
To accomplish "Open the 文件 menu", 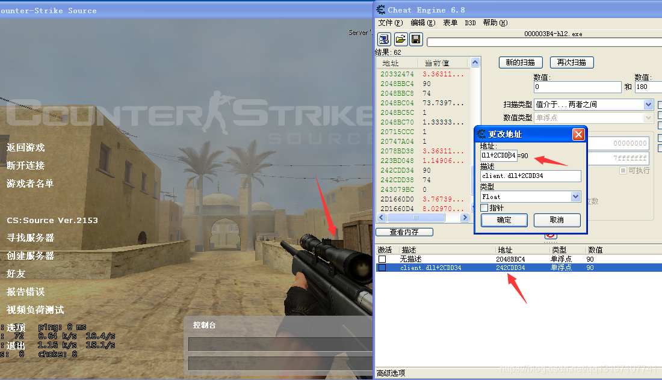I will pos(390,23).
